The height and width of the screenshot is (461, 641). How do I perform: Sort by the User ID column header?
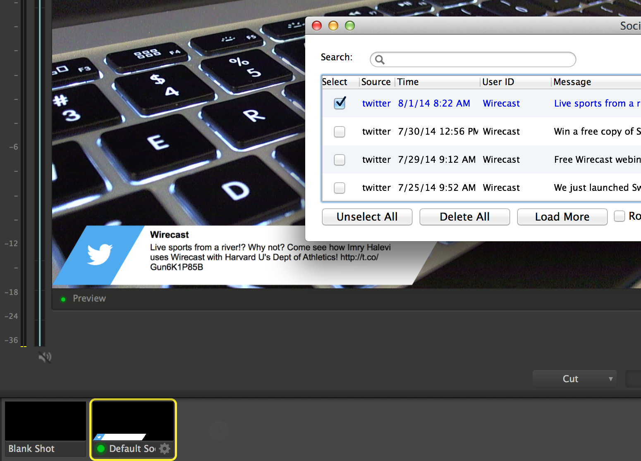click(x=515, y=82)
